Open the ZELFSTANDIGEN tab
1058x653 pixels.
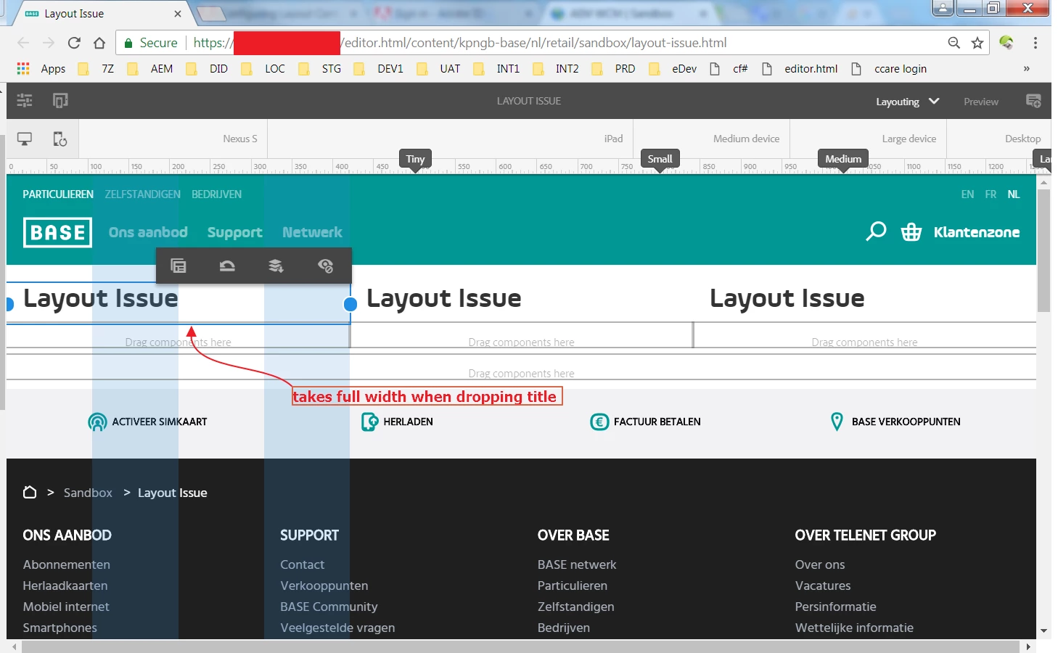tap(143, 194)
